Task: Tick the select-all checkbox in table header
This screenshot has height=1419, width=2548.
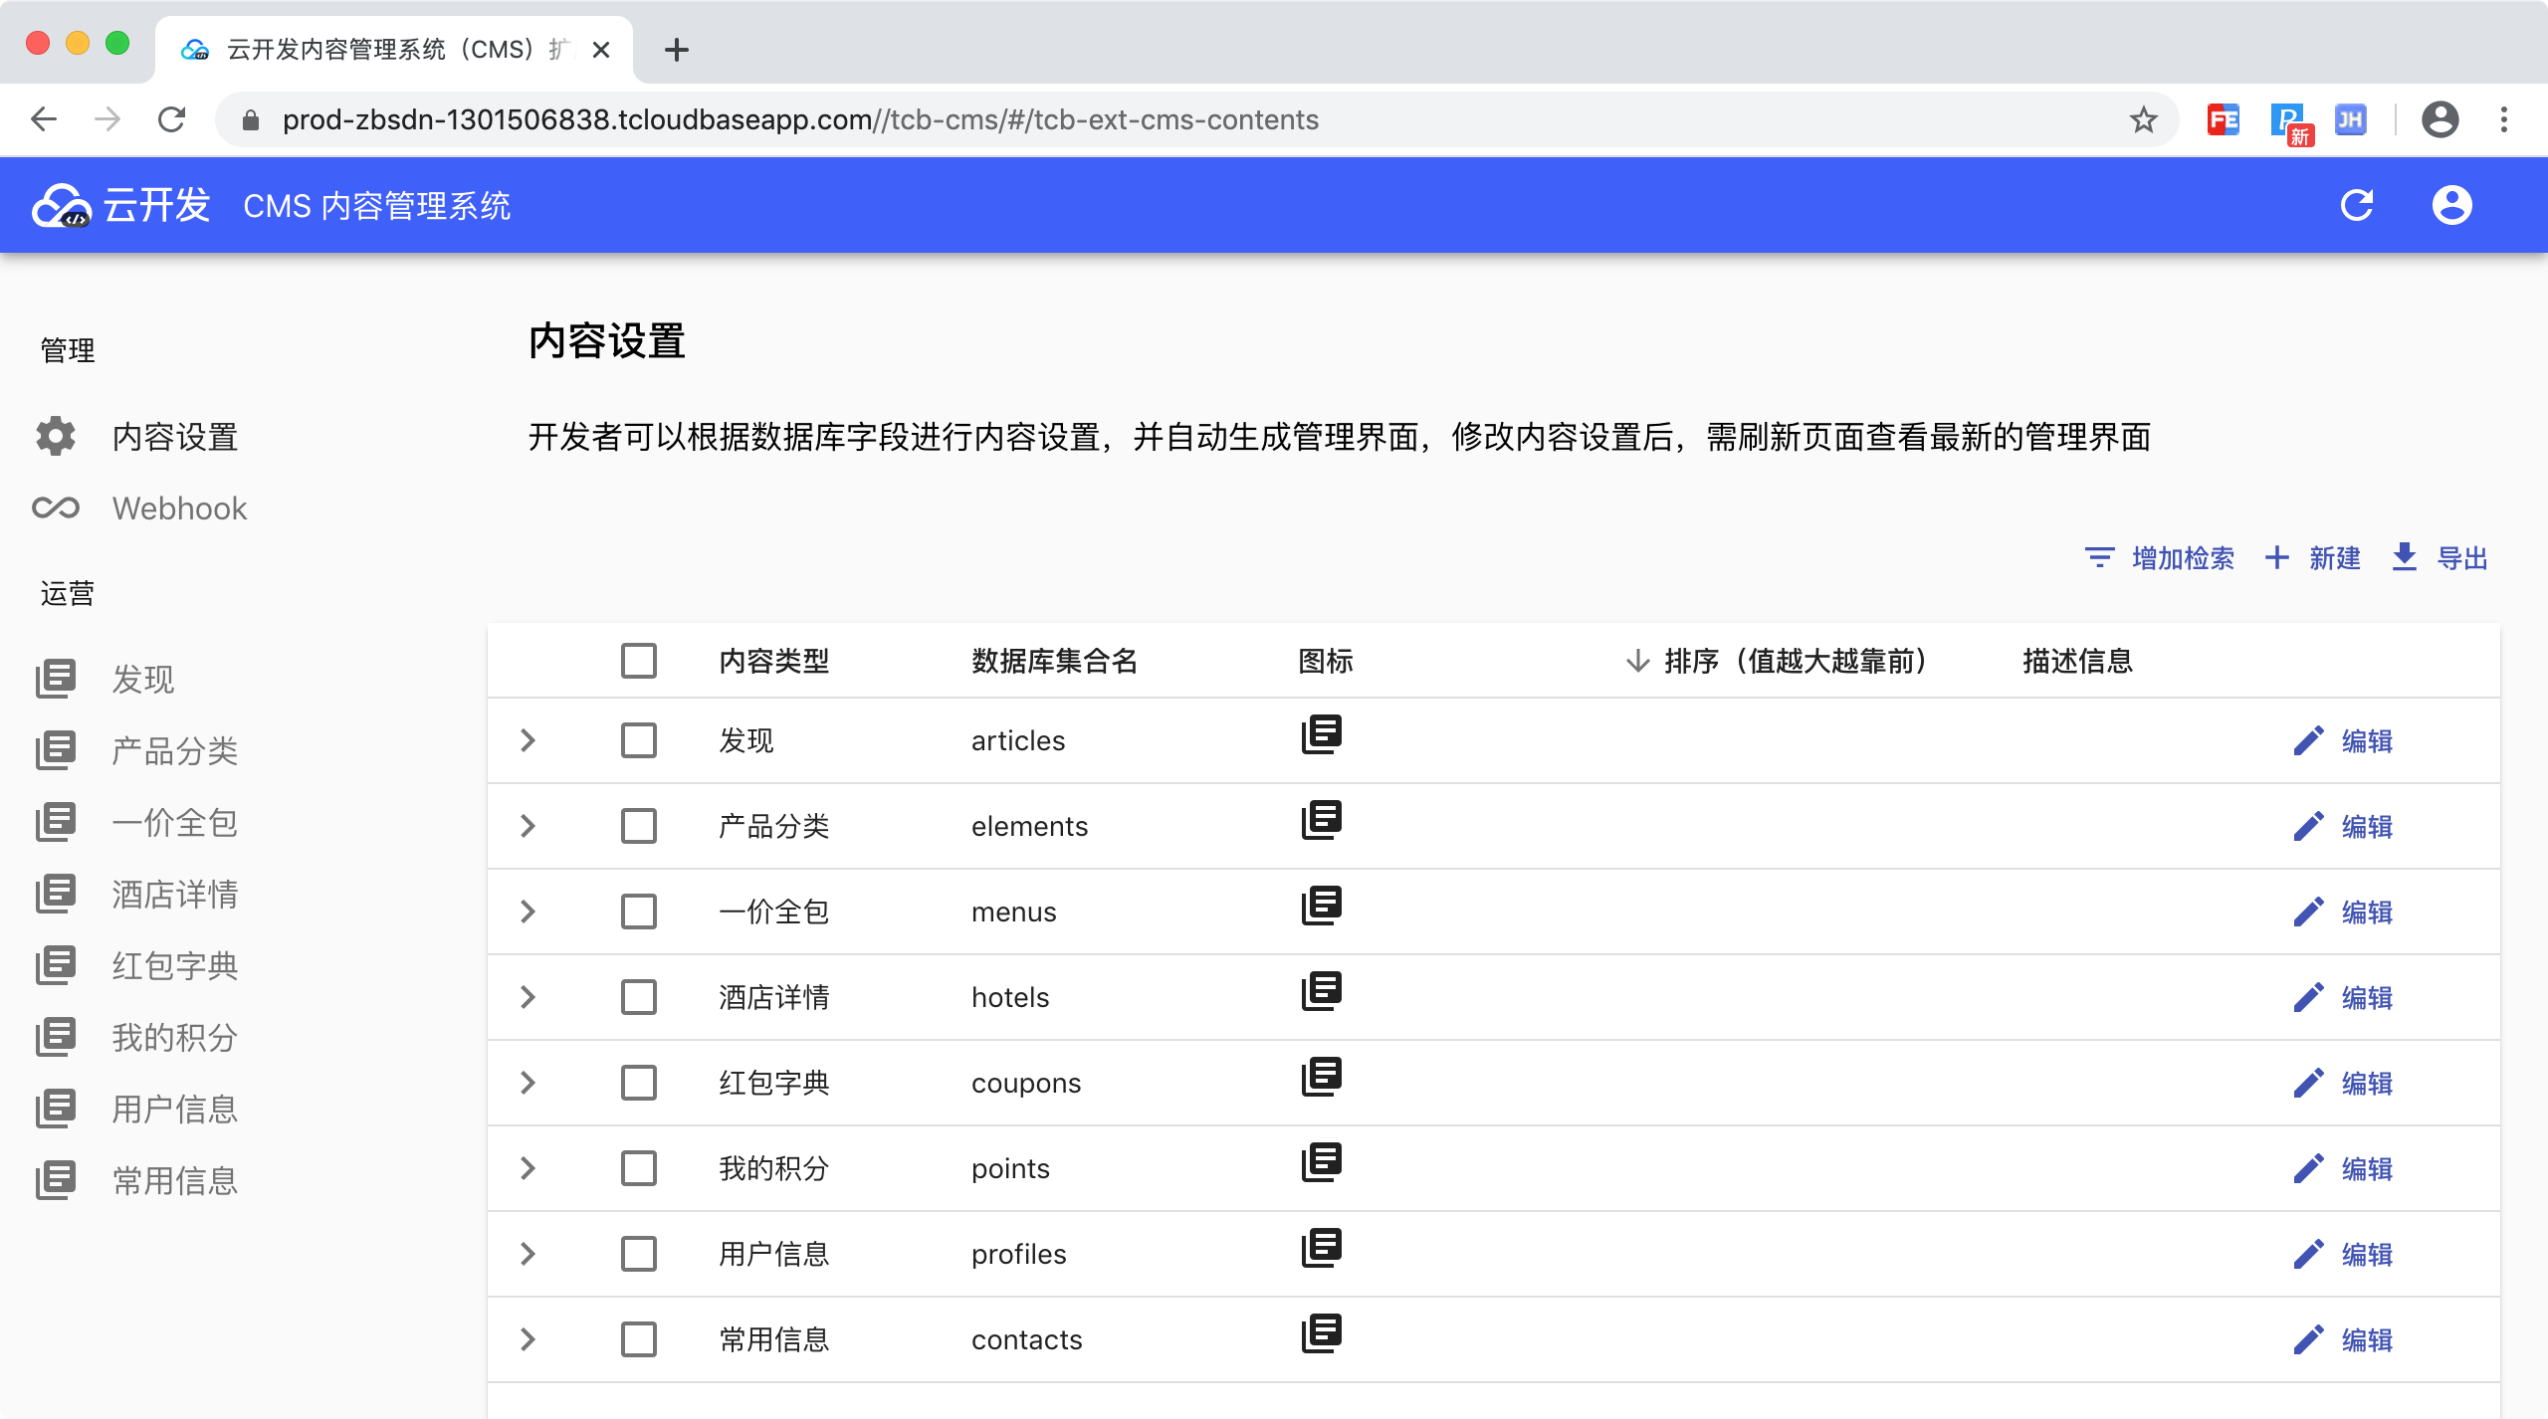Action: (638, 661)
